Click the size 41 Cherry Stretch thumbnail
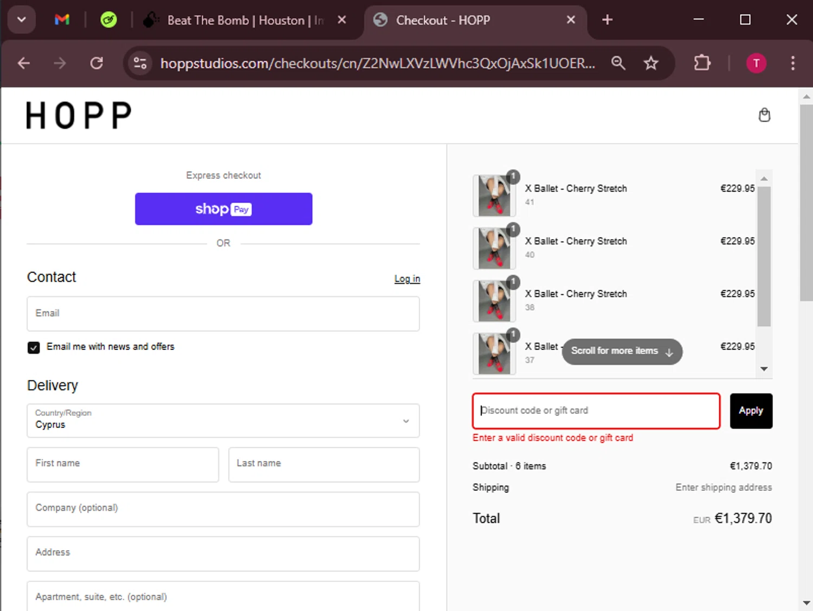This screenshot has width=813, height=611. 494,196
